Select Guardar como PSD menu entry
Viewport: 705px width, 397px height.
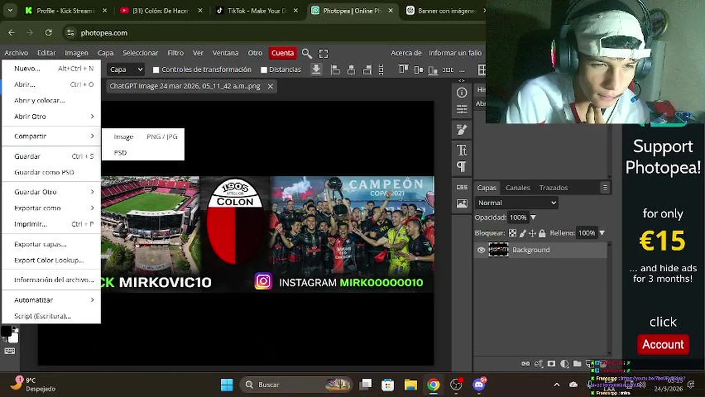[x=51, y=172]
